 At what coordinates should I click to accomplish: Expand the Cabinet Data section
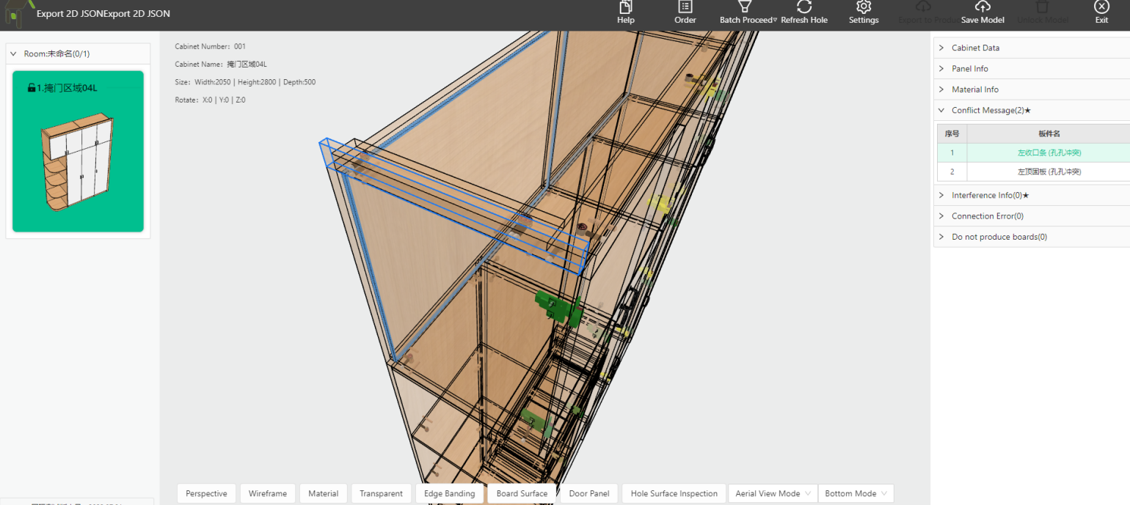(x=975, y=48)
